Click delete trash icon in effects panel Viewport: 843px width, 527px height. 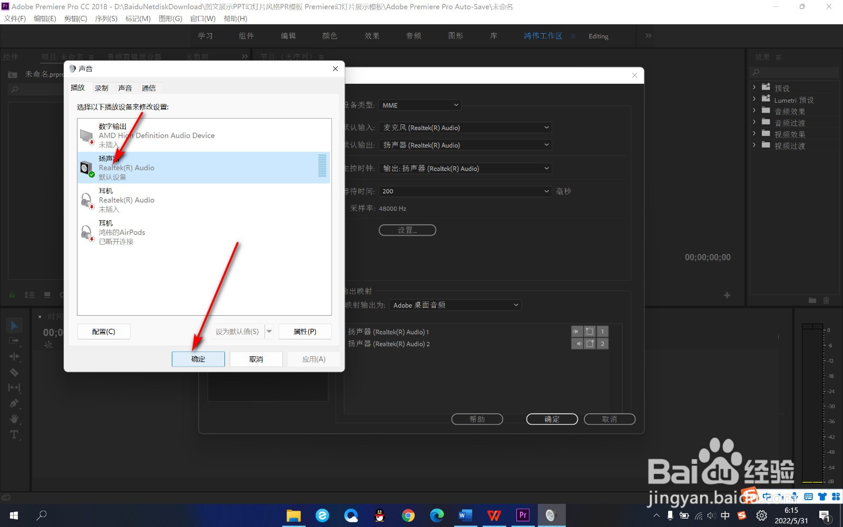[826, 300]
